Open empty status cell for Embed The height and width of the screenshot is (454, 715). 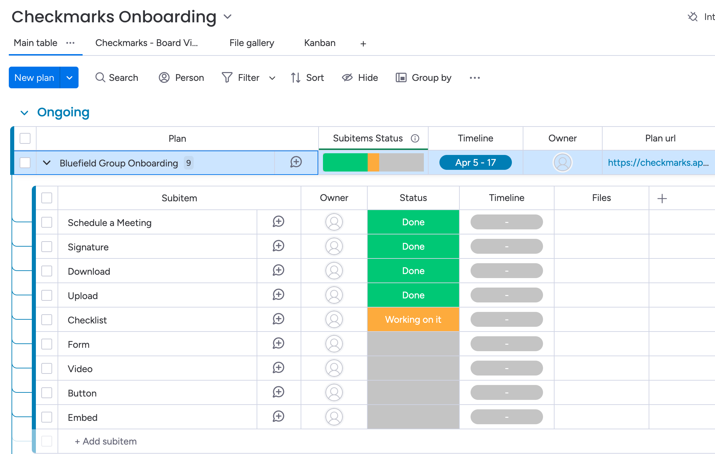tap(413, 417)
